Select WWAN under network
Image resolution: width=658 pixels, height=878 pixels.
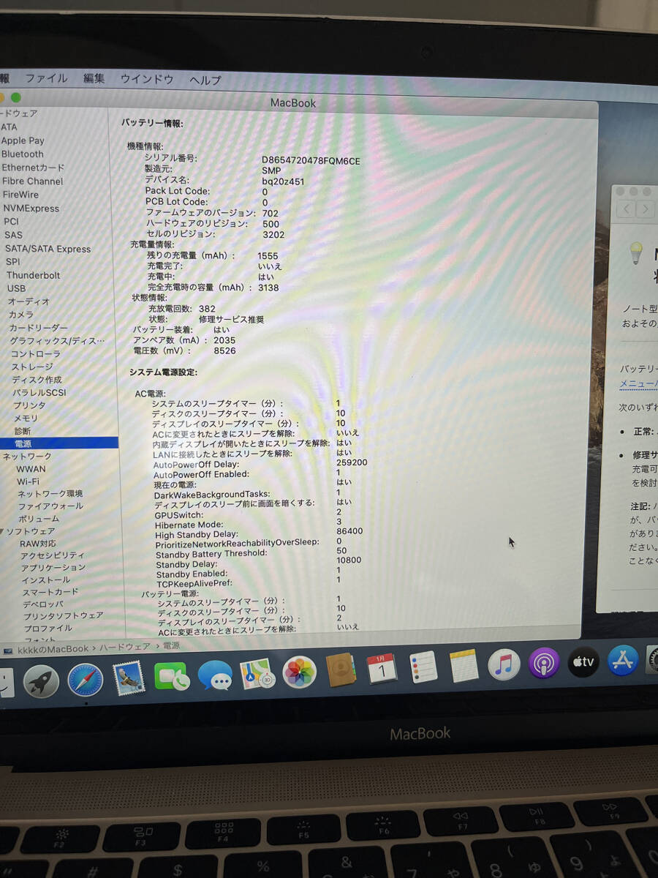(x=31, y=469)
